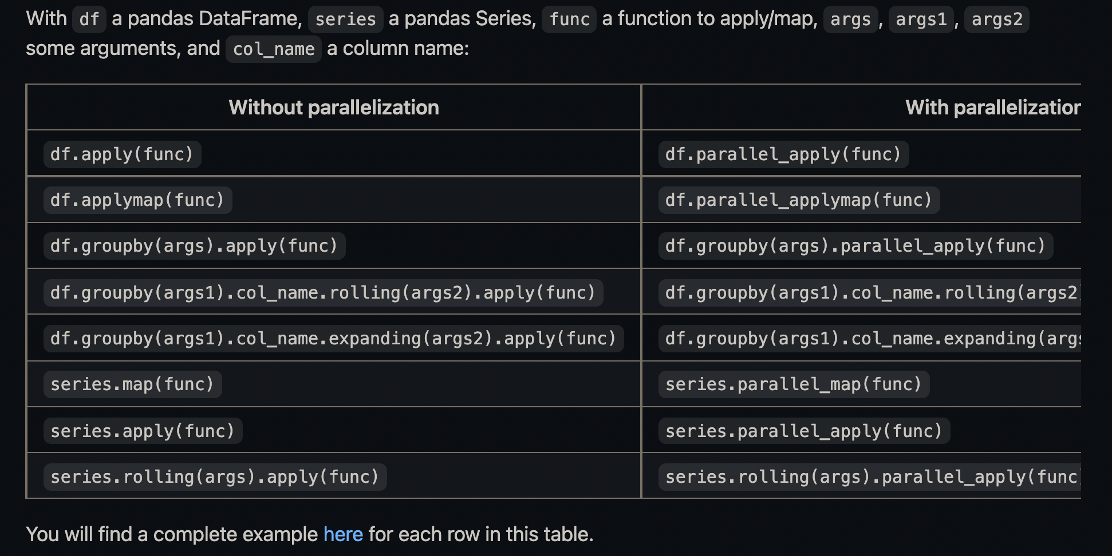Select the df.parallel_apply(func) code snippet
This screenshot has height=556, width=1112.
(783, 154)
